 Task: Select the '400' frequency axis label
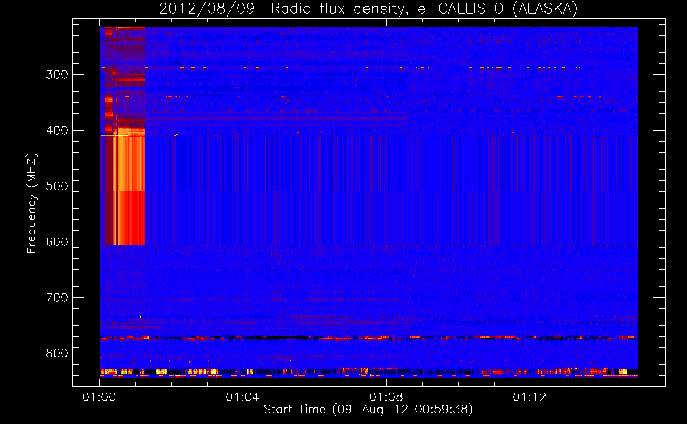57,131
